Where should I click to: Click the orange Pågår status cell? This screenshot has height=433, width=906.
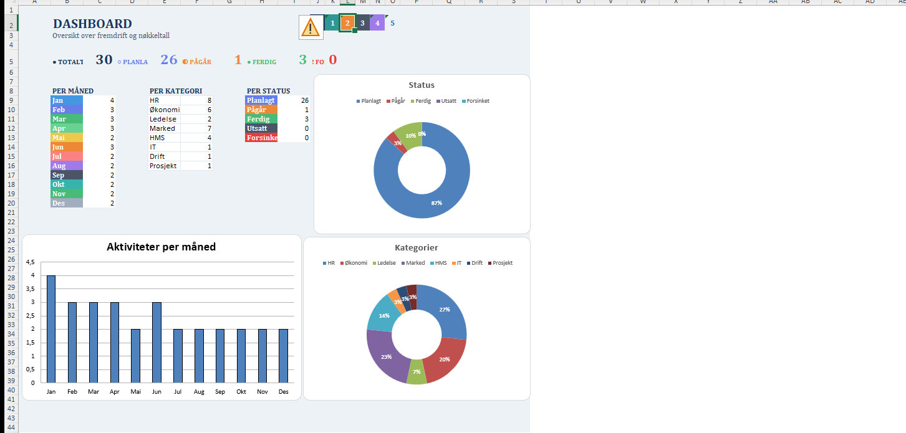pos(261,110)
